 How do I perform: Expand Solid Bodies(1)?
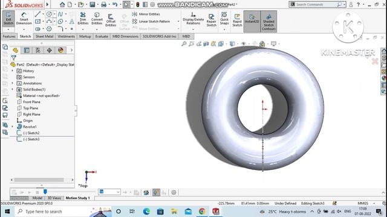click(x=12, y=89)
